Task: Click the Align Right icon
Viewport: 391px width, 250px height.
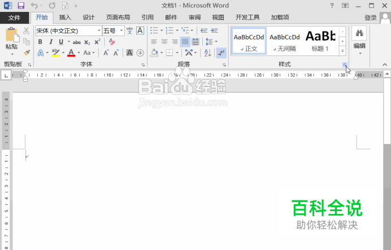Action: coord(175,42)
